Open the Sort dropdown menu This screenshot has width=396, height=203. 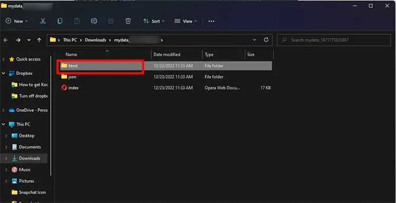(x=154, y=21)
